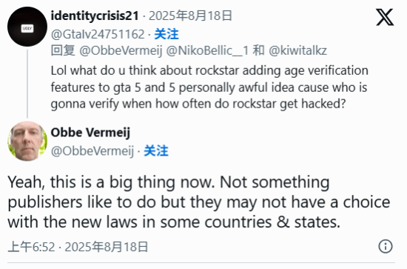Open the X logo link
The image size is (407, 269).
coord(385,17)
